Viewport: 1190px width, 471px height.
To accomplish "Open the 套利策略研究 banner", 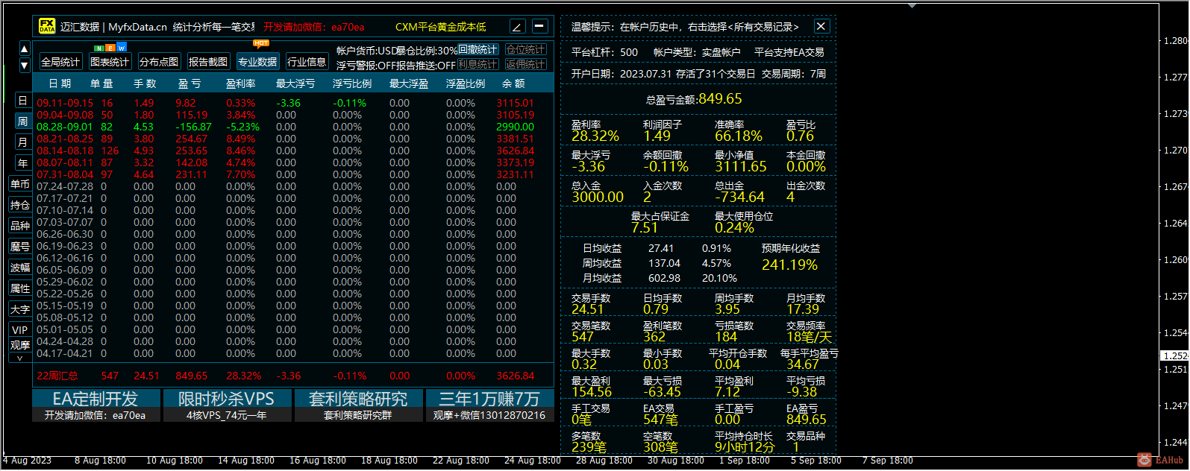I will pyautogui.click(x=358, y=405).
